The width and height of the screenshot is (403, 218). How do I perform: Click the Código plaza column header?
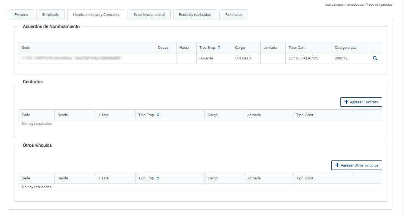pyautogui.click(x=345, y=48)
